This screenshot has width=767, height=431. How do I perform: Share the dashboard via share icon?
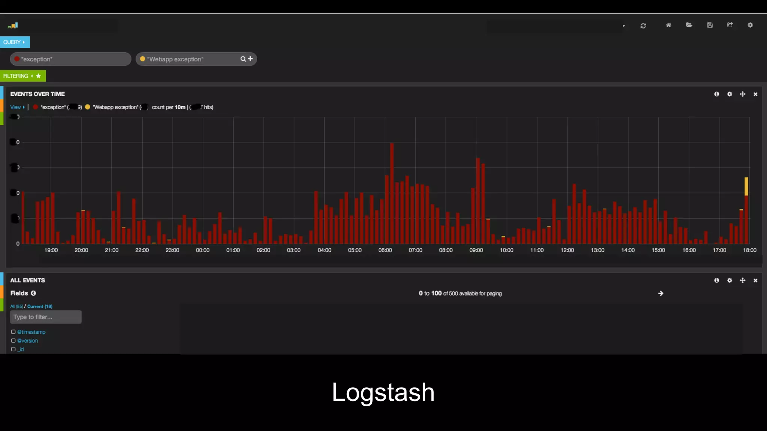coord(730,25)
